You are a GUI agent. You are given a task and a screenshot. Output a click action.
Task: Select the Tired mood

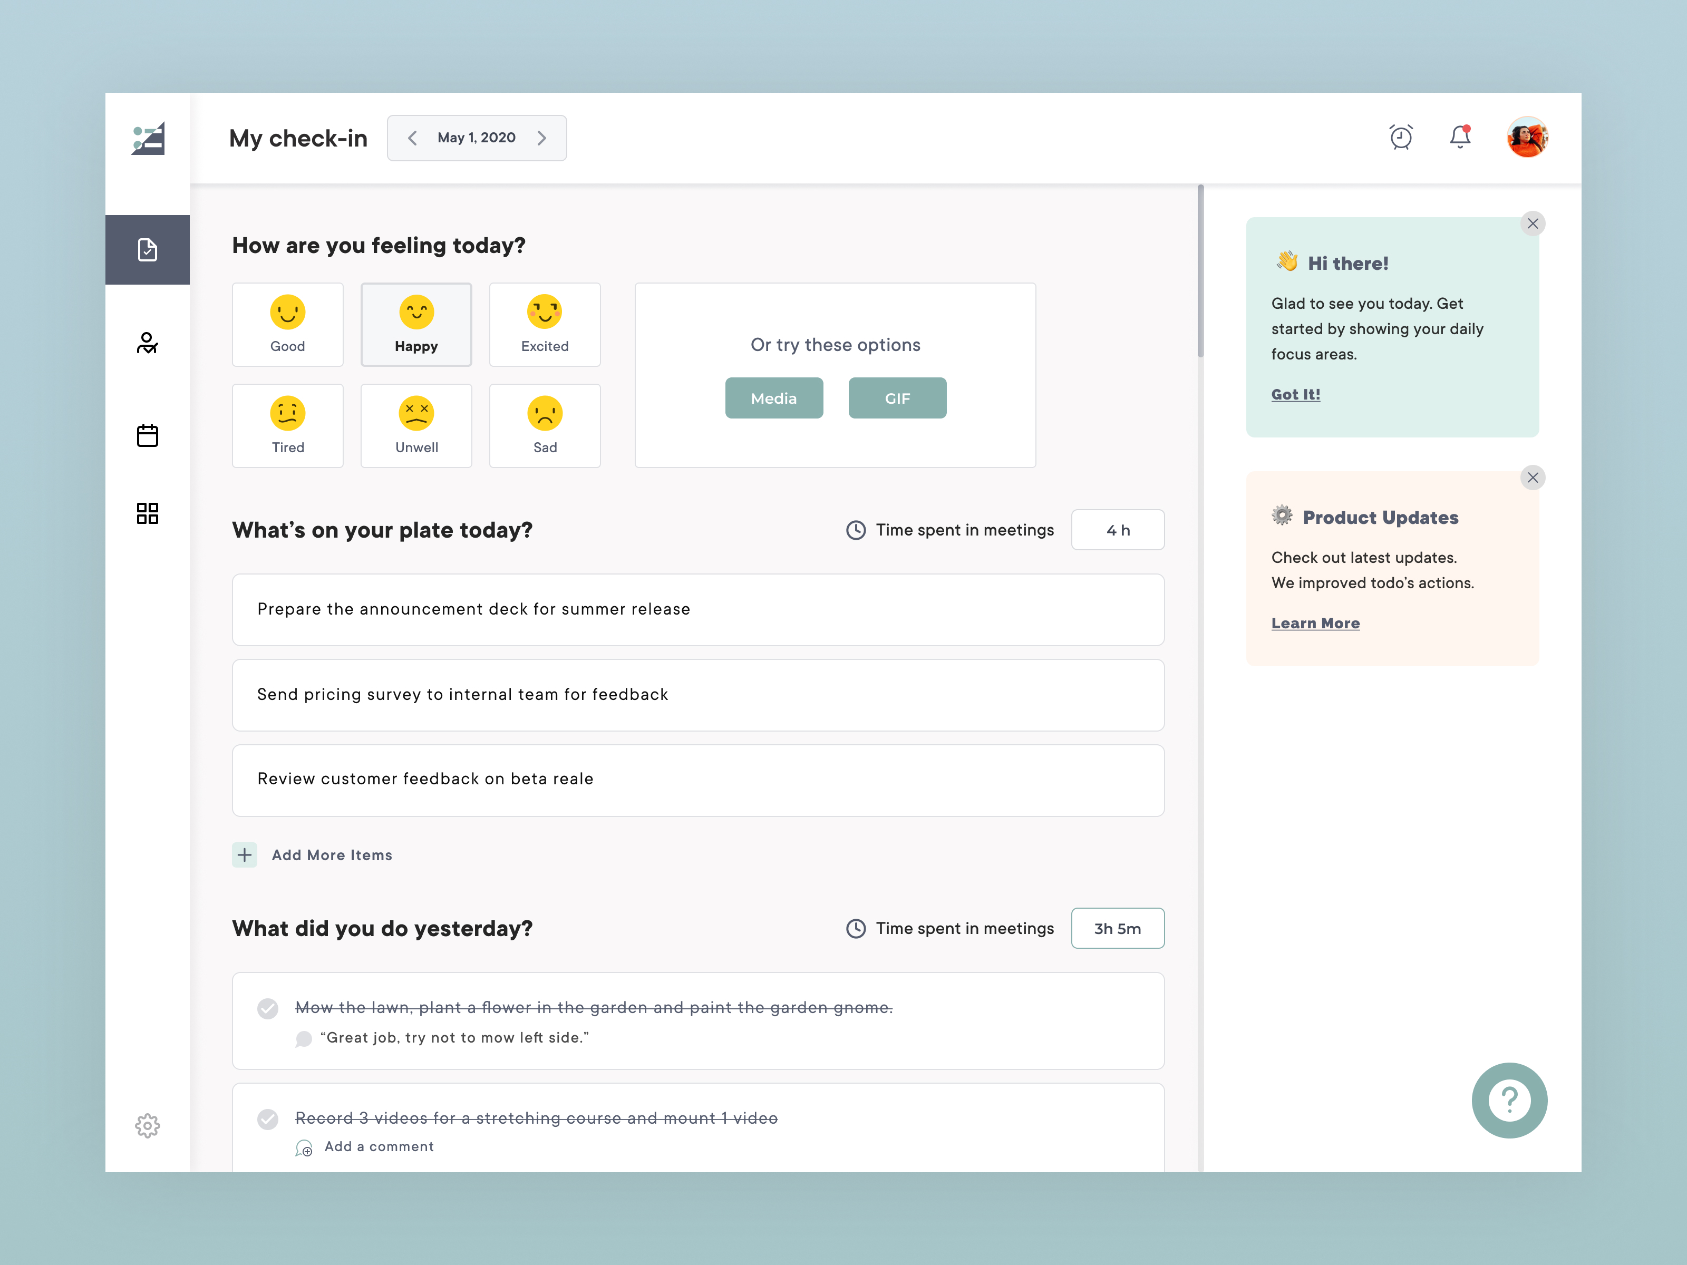[287, 425]
